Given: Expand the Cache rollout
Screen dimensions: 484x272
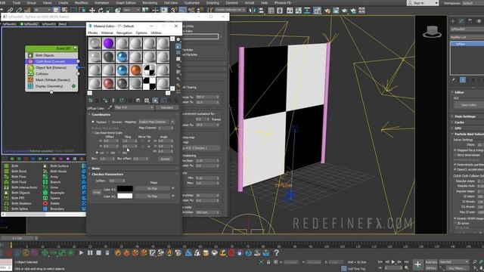Looking at the screenshot, I should [x=459, y=122].
